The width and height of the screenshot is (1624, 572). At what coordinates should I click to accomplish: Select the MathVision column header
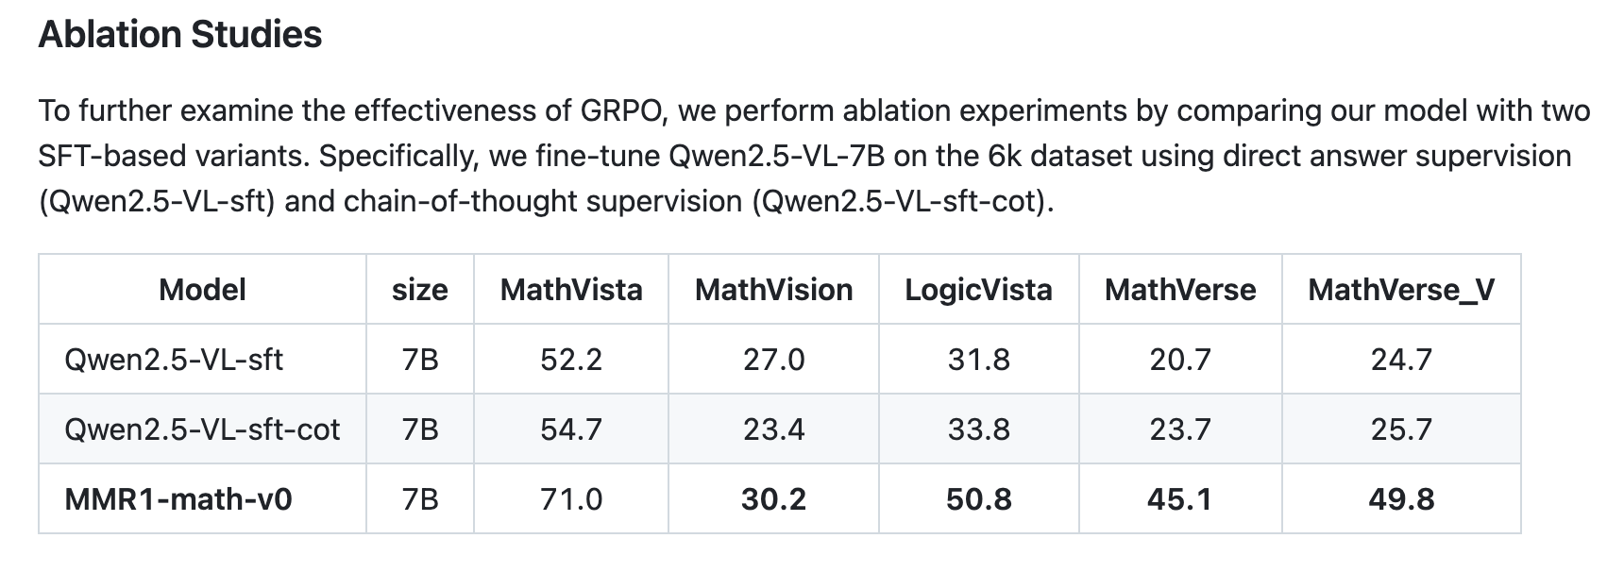coord(774,290)
